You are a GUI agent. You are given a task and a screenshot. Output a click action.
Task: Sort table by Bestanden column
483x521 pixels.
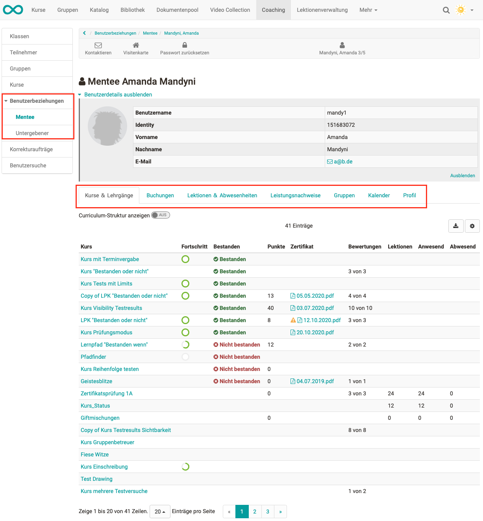[226, 247]
